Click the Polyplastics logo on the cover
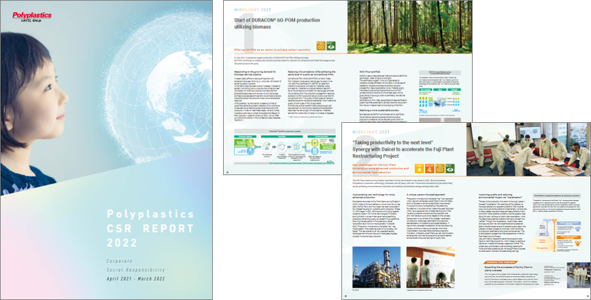591x300 pixels. click(x=32, y=16)
